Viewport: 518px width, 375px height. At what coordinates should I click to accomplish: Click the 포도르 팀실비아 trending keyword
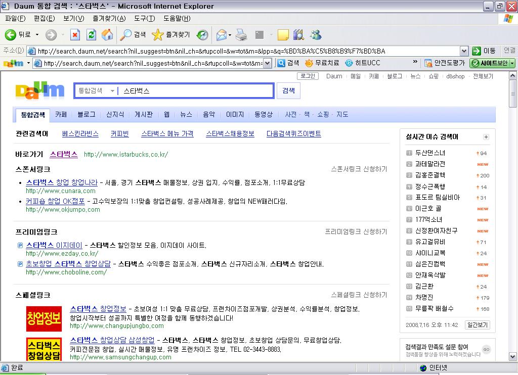coord(438,198)
